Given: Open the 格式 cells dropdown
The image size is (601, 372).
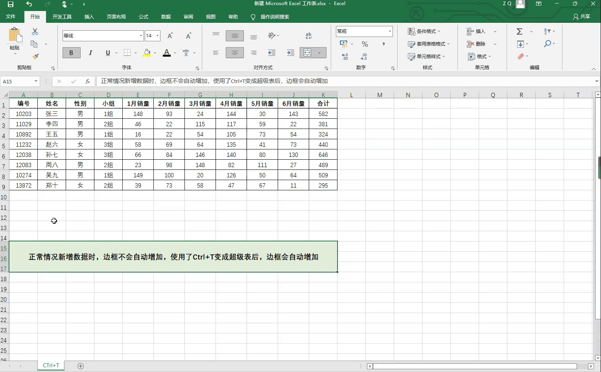Looking at the screenshot, I should coord(479,57).
